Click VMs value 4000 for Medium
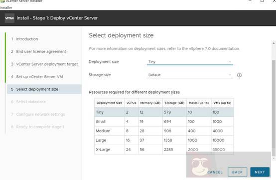The height and width of the screenshot is (180, 276). click(218, 131)
